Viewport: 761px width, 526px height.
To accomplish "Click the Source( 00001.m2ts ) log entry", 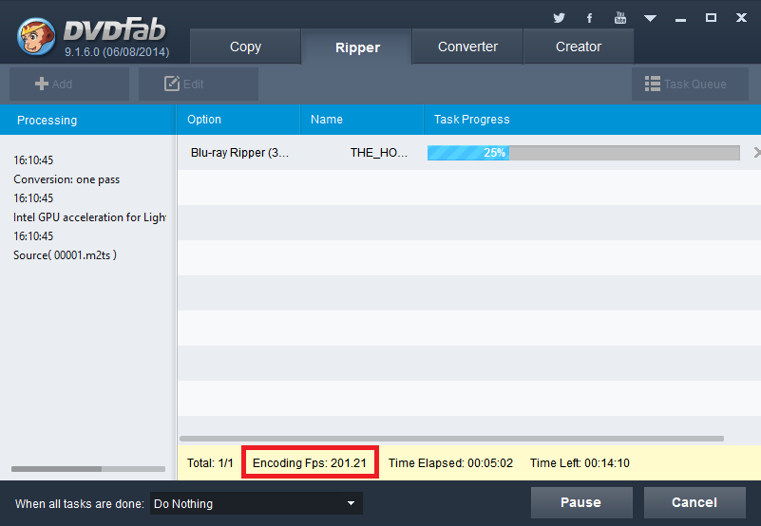I will coord(65,255).
